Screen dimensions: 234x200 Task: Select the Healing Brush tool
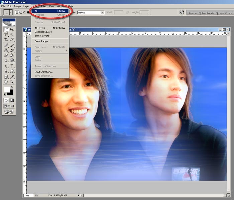(6, 45)
